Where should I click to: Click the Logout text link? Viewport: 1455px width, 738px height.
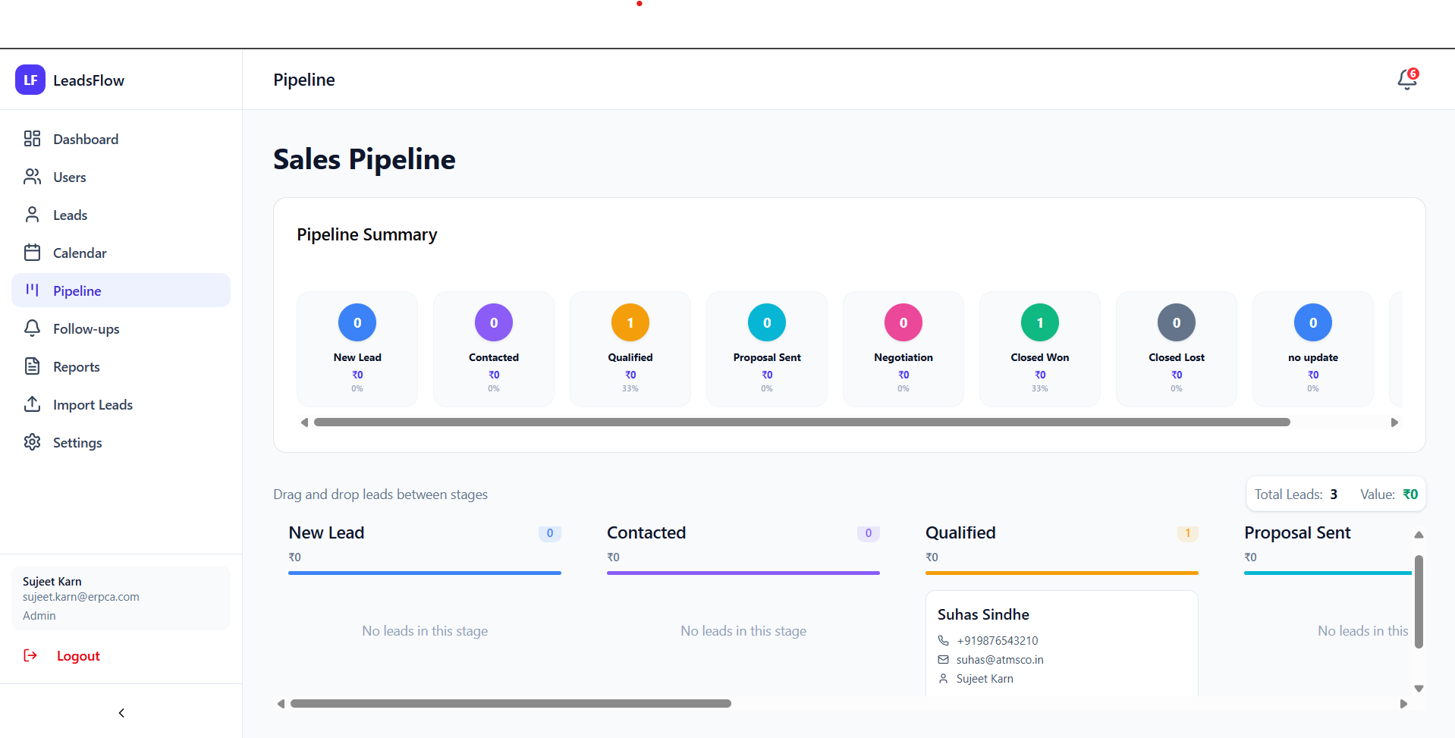77,655
